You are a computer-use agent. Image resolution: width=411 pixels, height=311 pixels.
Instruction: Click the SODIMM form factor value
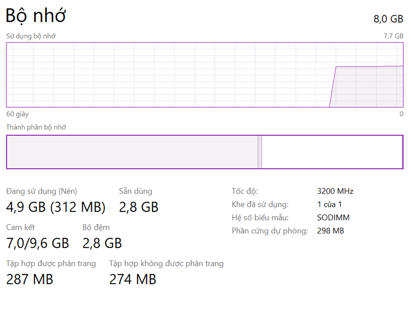pyautogui.click(x=333, y=218)
